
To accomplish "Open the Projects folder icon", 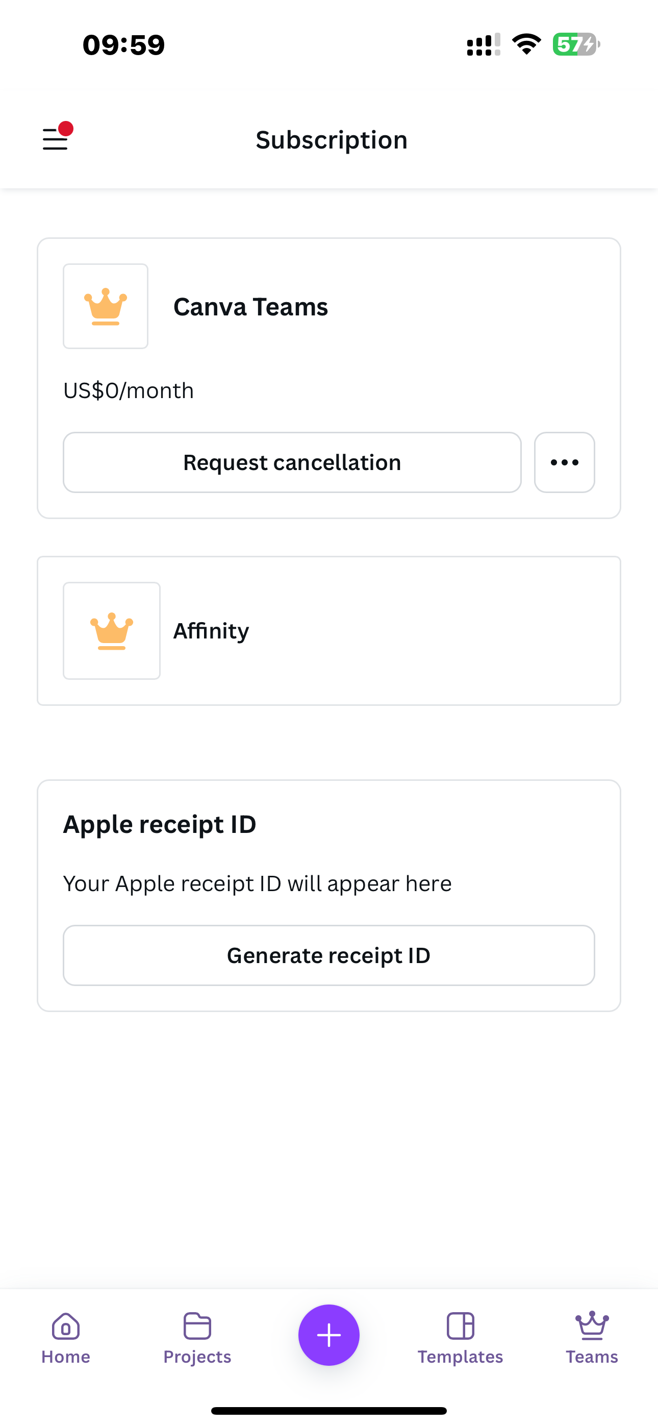I will click(x=197, y=1326).
